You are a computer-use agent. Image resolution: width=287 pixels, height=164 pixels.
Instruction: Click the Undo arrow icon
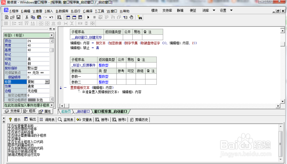51,17
